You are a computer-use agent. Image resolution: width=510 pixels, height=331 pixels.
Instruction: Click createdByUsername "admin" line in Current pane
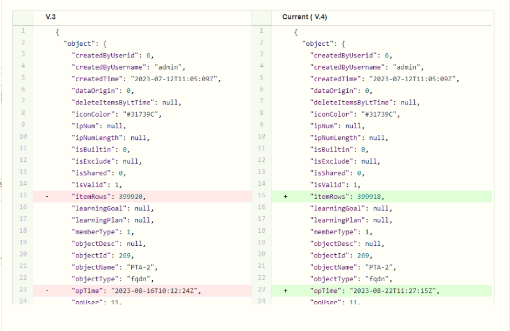(x=368, y=67)
